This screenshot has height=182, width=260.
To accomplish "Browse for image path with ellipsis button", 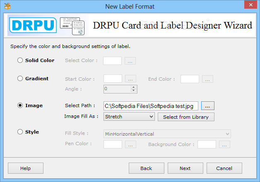I will pos(208,105).
